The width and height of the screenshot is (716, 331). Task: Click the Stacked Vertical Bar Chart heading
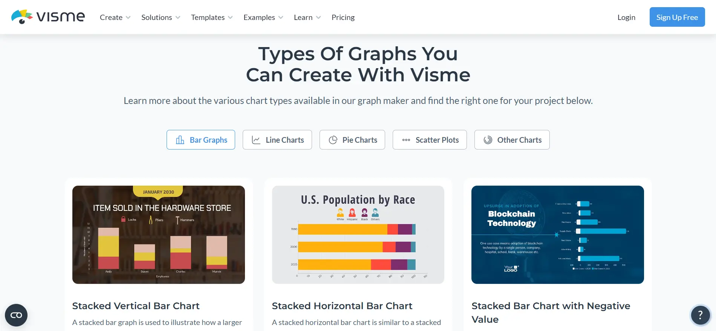[136, 306]
